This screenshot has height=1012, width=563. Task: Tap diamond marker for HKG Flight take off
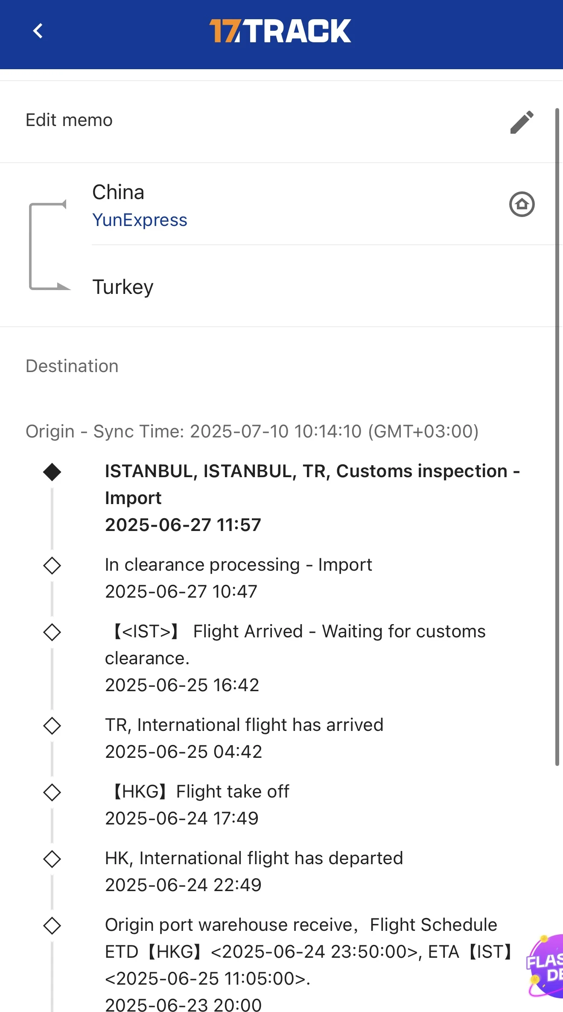[52, 792]
